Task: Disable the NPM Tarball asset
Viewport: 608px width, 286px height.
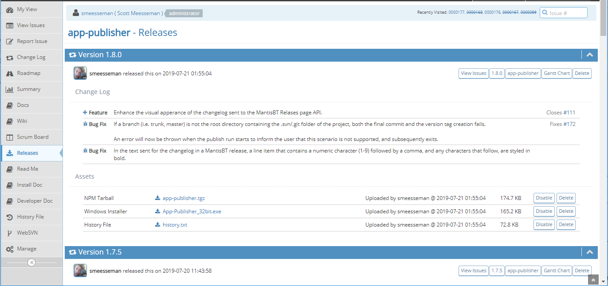Action: tap(544, 198)
